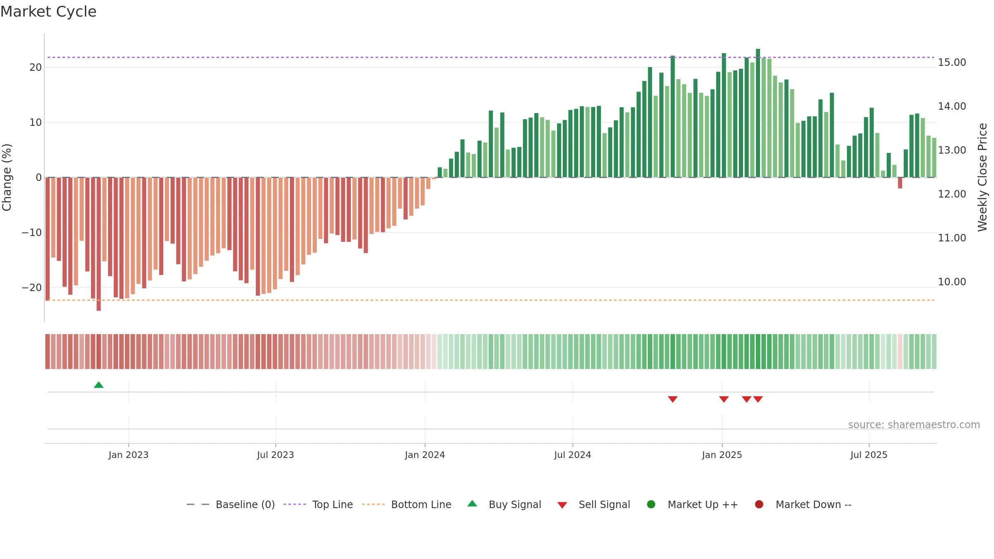Click the −10 tick on the left axis
994x559 pixels.
(x=32, y=233)
